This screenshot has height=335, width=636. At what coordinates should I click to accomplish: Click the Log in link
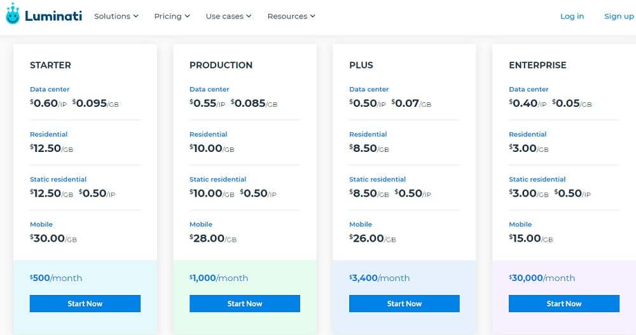[x=572, y=17]
